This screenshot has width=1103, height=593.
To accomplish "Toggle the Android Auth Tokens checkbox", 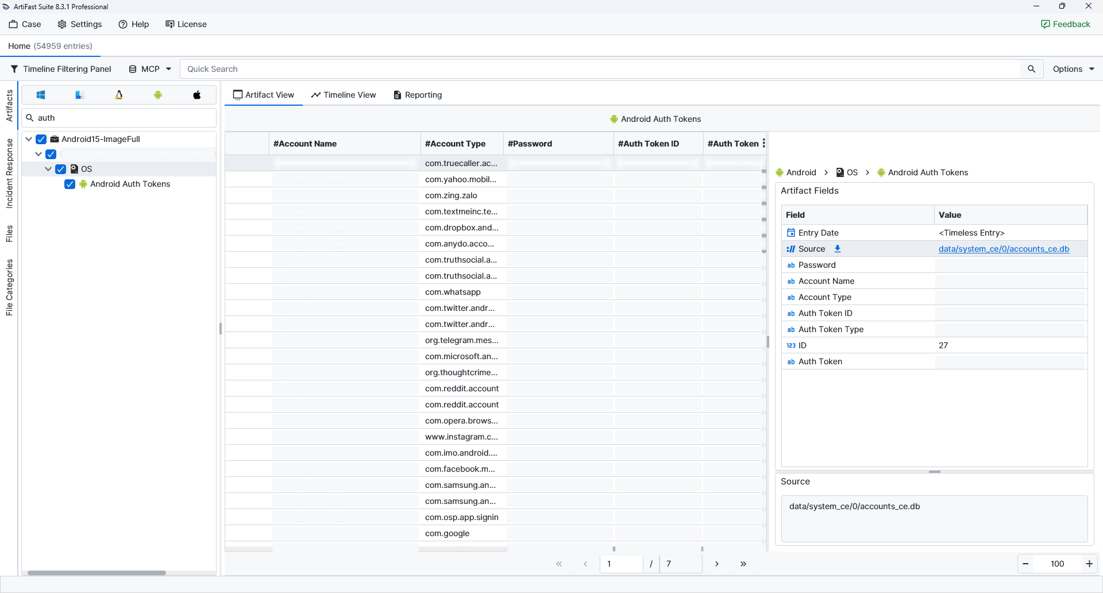I will point(70,184).
